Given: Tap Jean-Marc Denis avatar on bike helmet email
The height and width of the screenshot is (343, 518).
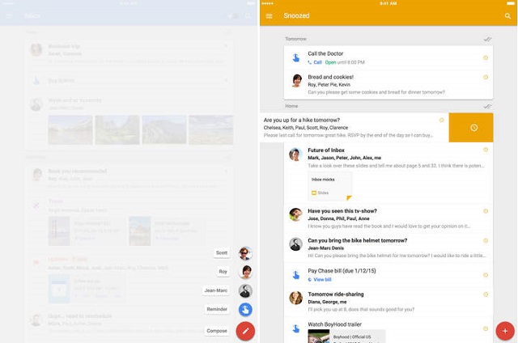Looking at the screenshot, I should [x=295, y=244].
